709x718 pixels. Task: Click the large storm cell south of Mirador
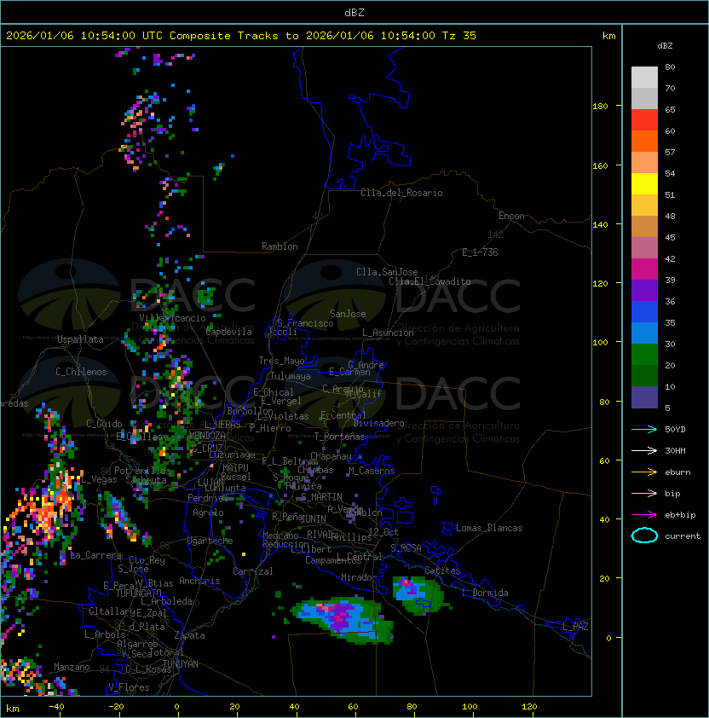click(x=343, y=620)
